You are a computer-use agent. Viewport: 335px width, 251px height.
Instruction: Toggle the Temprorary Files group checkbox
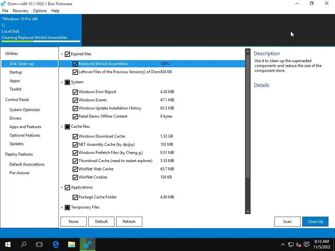67,208
